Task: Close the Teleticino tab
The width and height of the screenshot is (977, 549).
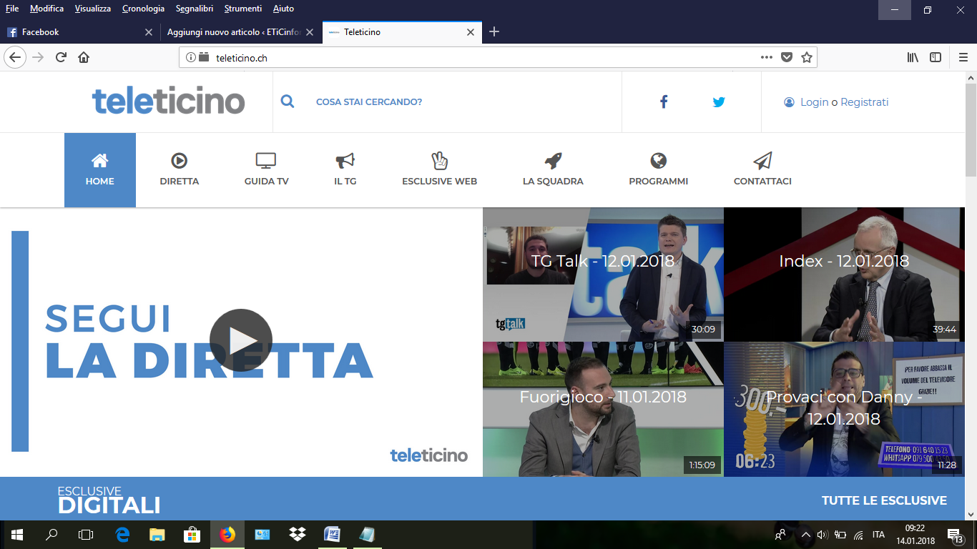Action: tap(471, 32)
